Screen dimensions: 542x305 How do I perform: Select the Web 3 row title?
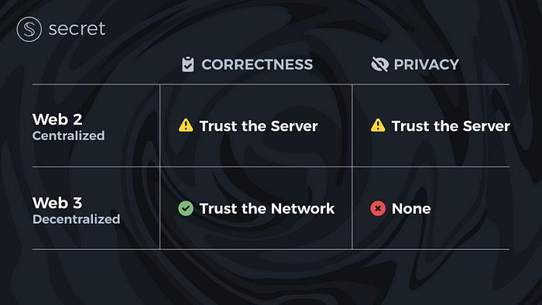coord(57,203)
